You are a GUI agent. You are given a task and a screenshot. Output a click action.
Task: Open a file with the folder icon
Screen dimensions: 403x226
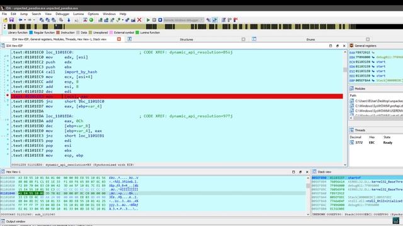(x=5, y=20)
